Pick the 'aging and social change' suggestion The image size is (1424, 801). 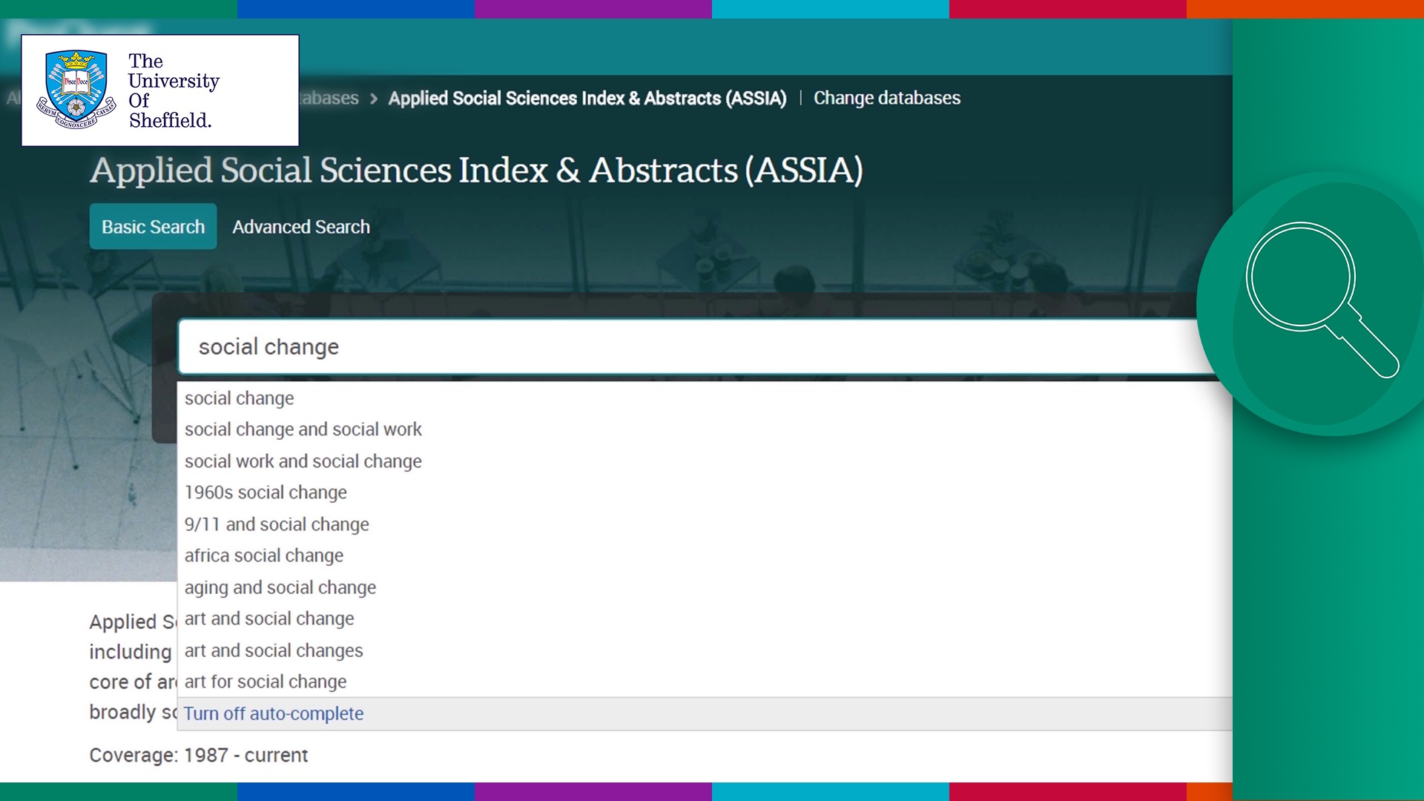coord(280,587)
